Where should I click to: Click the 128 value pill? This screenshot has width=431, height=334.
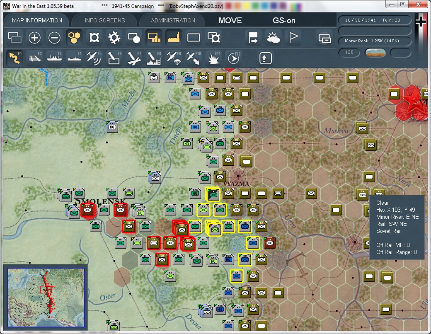pyautogui.click(x=349, y=52)
